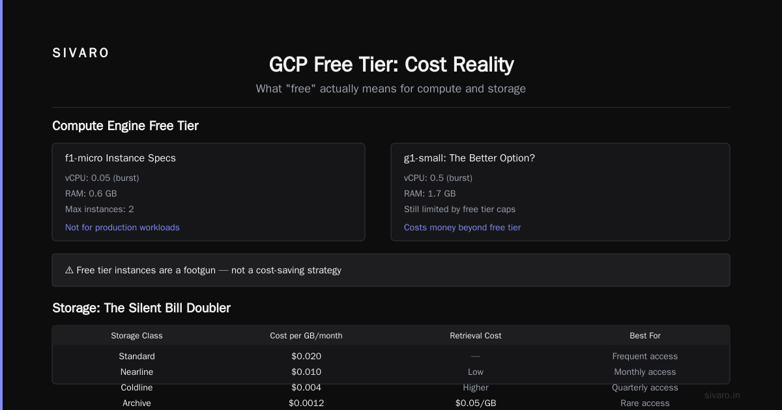The width and height of the screenshot is (782, 410).
Task: Select 'Max instances: 2' line
Action: point(100,210)
